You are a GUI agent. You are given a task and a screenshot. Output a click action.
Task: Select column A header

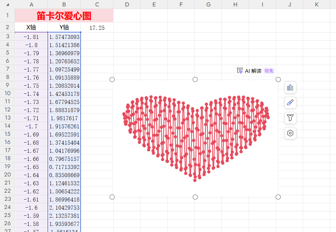pyautogui.click(x=31, y=4)
